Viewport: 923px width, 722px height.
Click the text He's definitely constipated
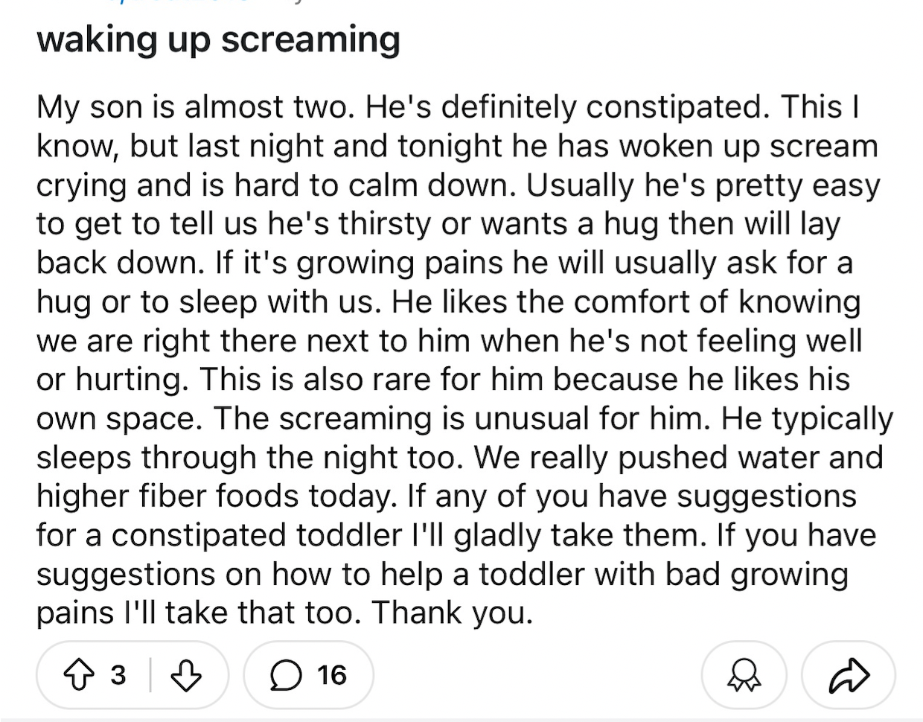[x=568, y=108]
